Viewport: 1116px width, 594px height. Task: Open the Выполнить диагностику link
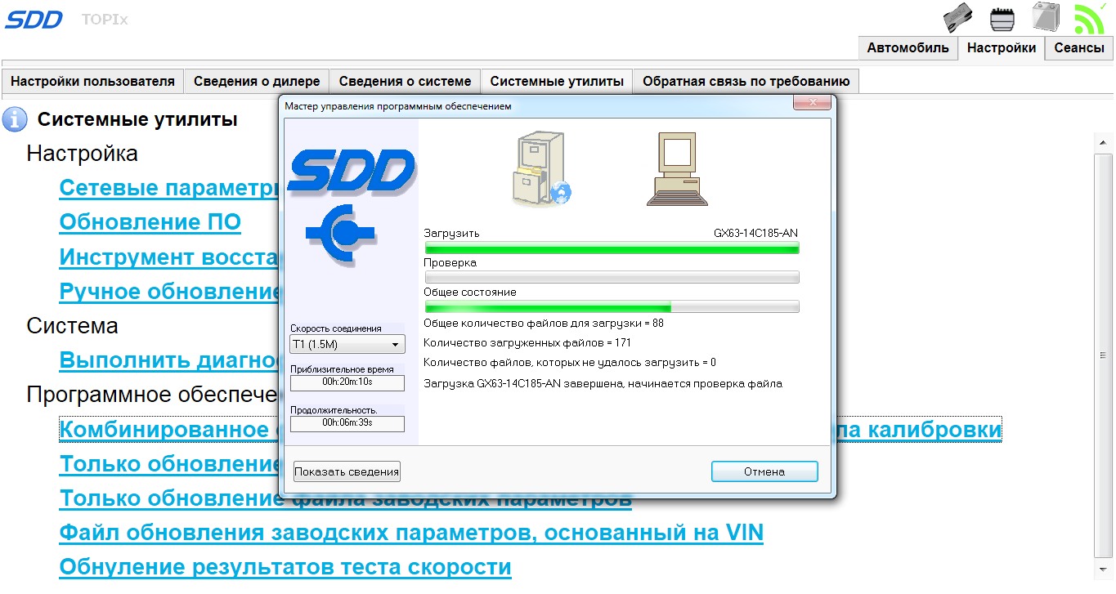pyautogui.click(x=169, y=360)
